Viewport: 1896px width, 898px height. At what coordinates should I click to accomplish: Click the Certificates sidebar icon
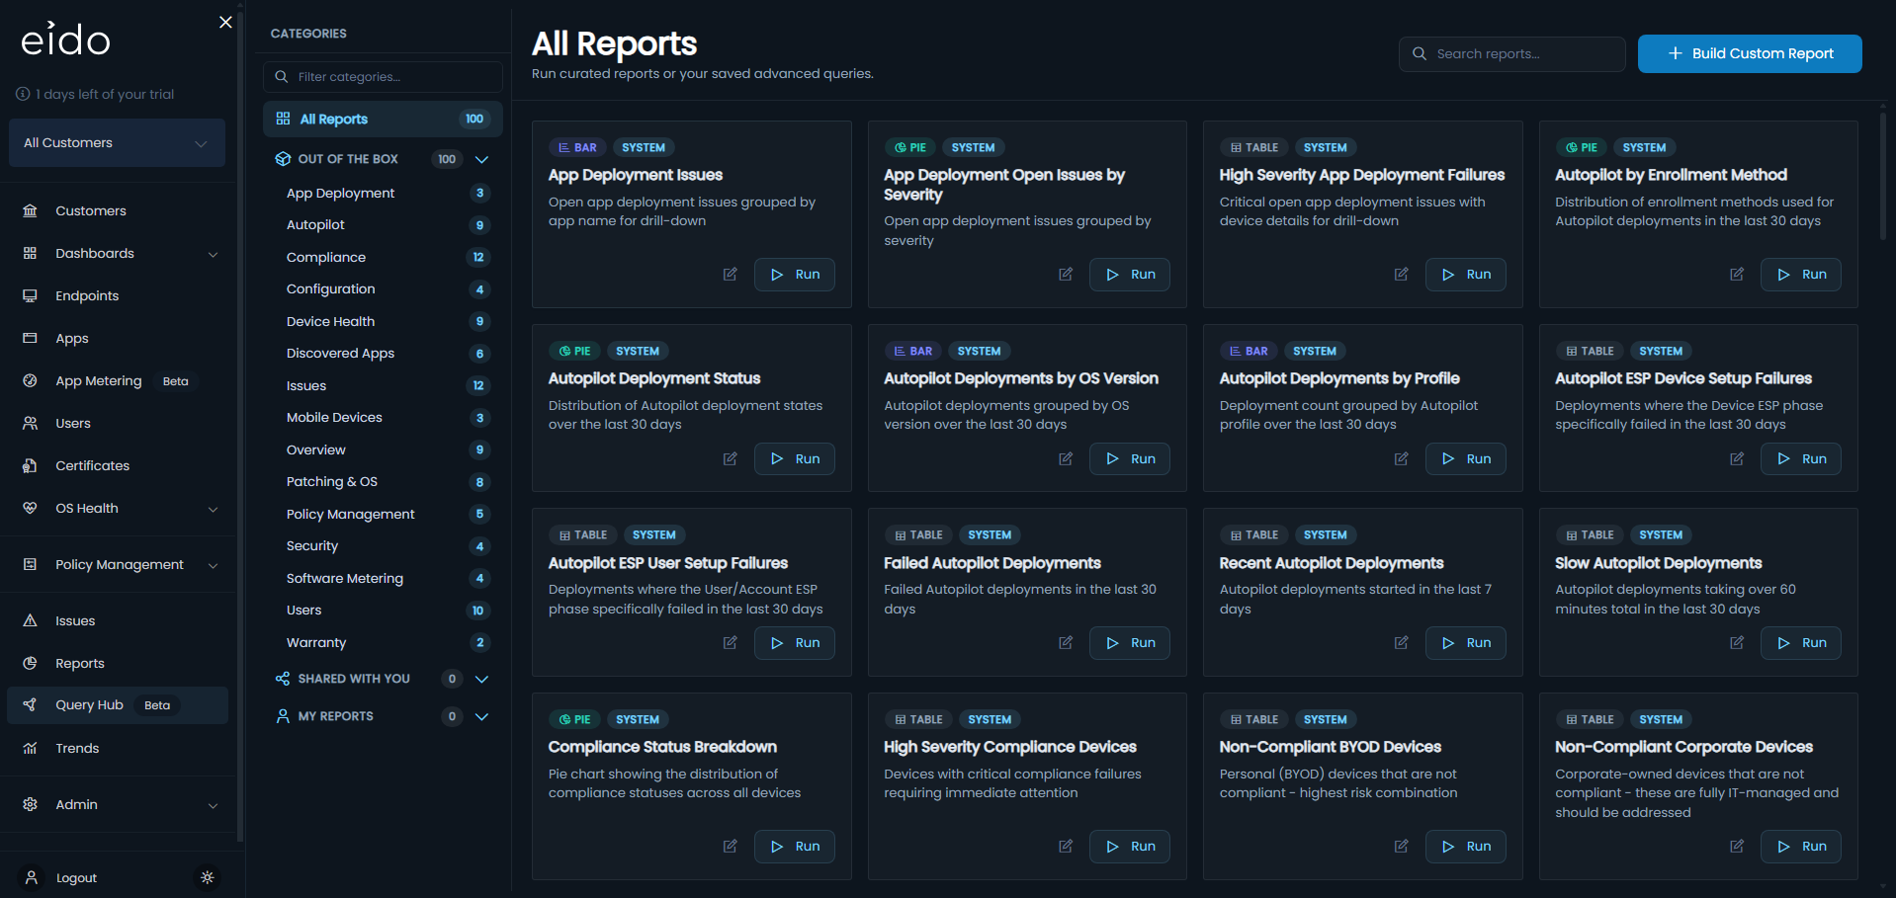tap(31, 465)
